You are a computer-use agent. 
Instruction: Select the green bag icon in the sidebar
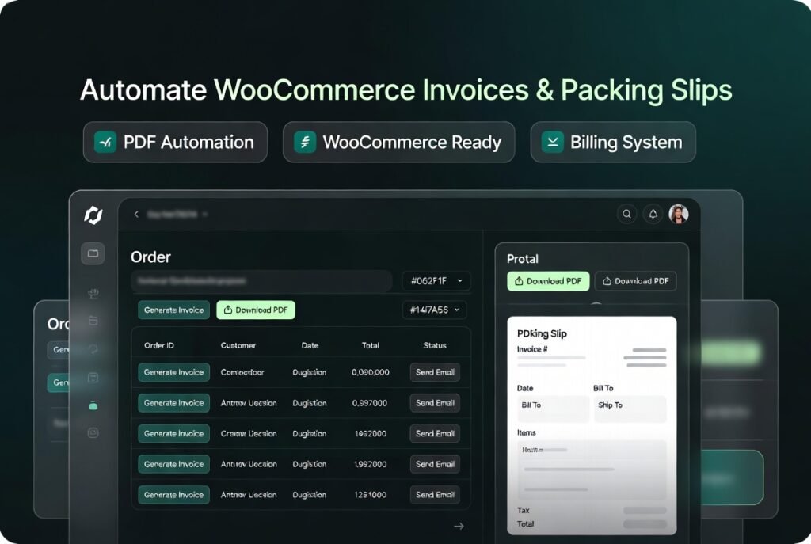pos(93,406)
